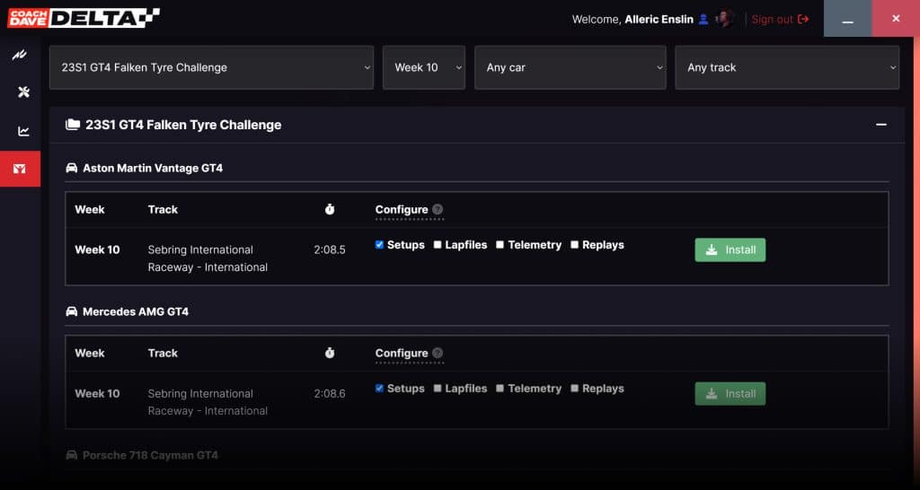Enable Replays for Mercedes AMG GT4
This screenshot has width=920, height=490.
click(574, 389)
